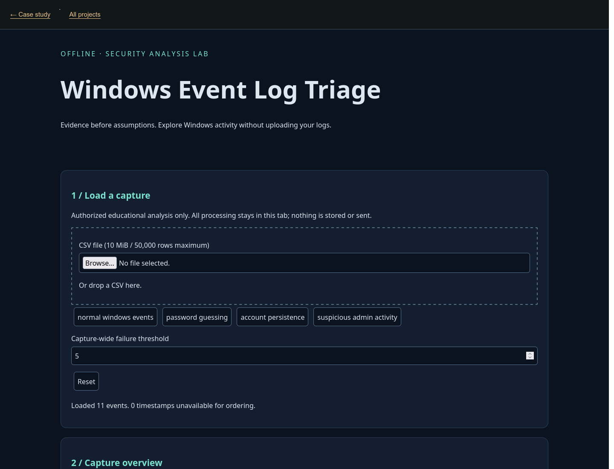Click the 'CSV file (10 MiB / 50,000 rows maximum)' label
The image size is (614, 469).
coord(144,245)
